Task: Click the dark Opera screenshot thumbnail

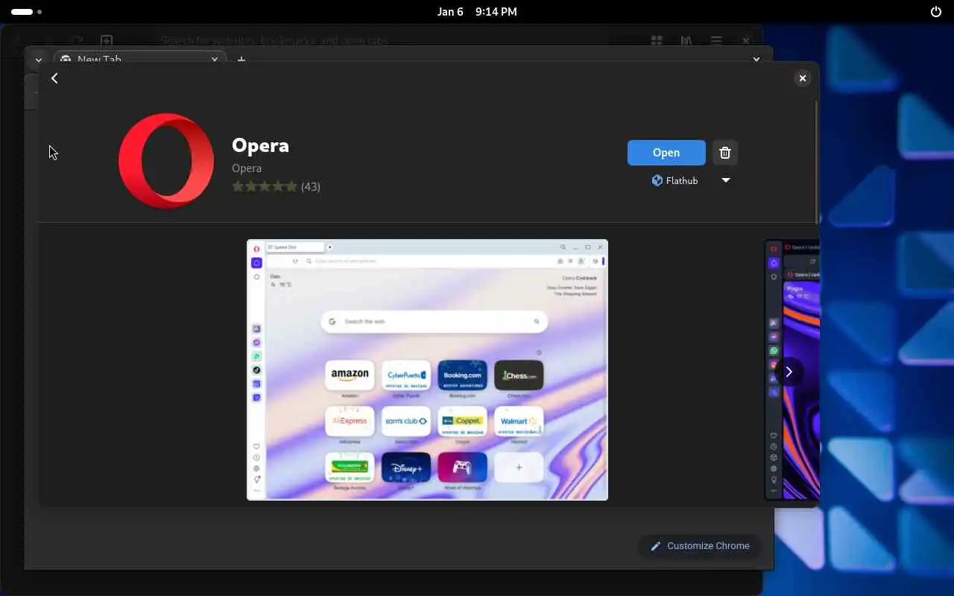Action: click(792, 370)
